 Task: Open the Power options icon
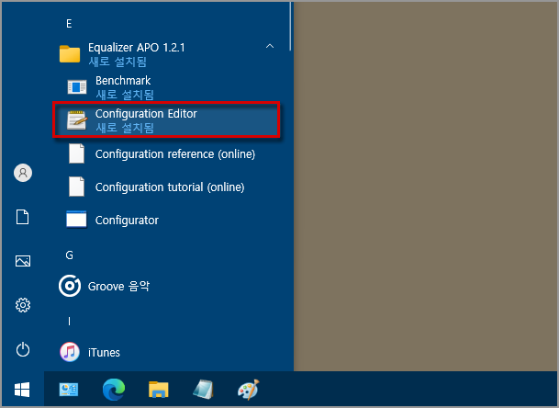[x=23, y=349]
